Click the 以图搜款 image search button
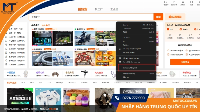200x112 pixels. pos(175,17)
